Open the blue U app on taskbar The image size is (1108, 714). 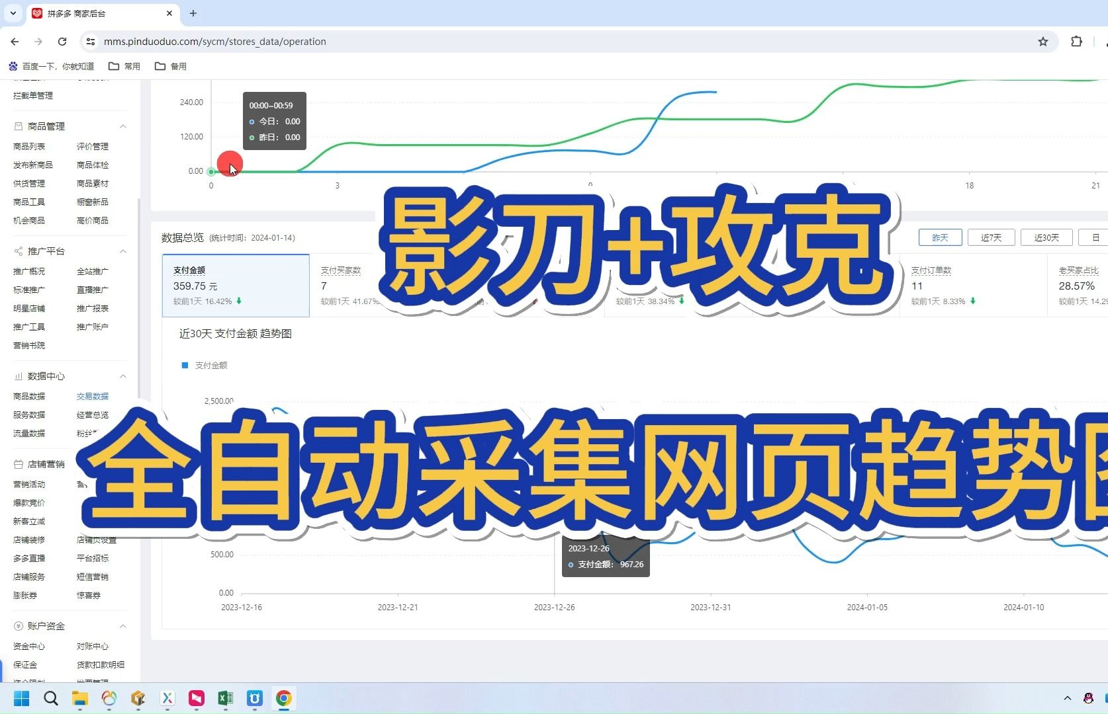(255, 698)
